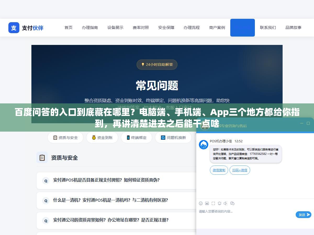Viewport: 314px width, 235px height.
Task: Open the emoji picker in chat
Action: pyautogui.click(x=201, y=203)
